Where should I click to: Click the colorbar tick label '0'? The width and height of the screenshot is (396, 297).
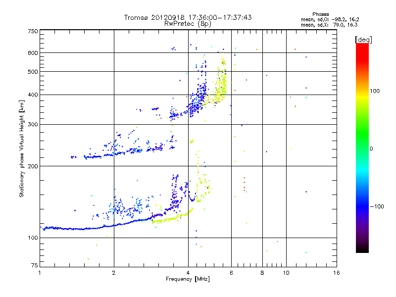point(371,148)
